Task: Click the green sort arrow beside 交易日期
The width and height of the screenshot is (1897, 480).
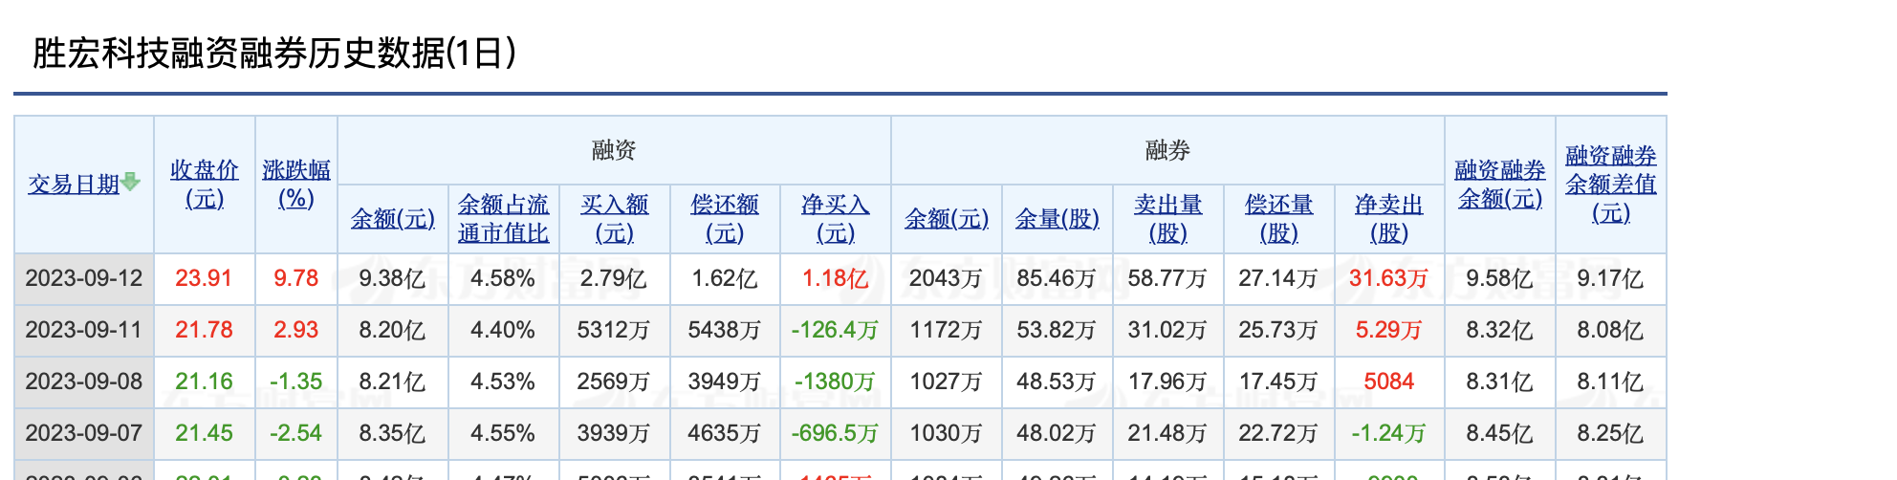Action: 131,182
